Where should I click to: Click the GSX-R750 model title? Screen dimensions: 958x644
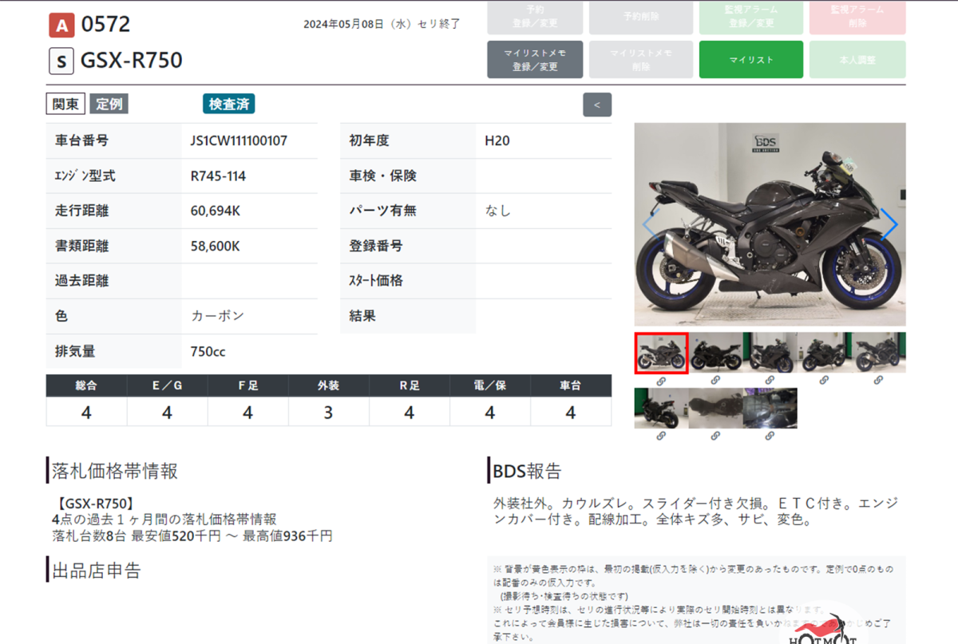(132, 61)
